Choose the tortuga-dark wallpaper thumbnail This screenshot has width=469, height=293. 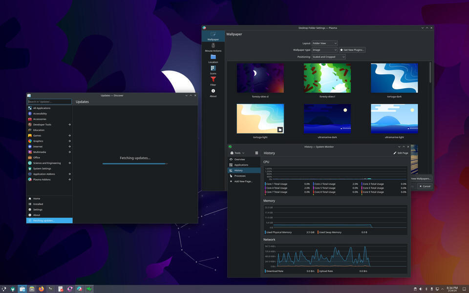coord(394,78)
